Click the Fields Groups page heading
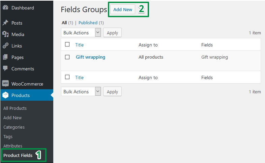Image resolution: width=265 pixels, height=163 pixels. [84, 10]
